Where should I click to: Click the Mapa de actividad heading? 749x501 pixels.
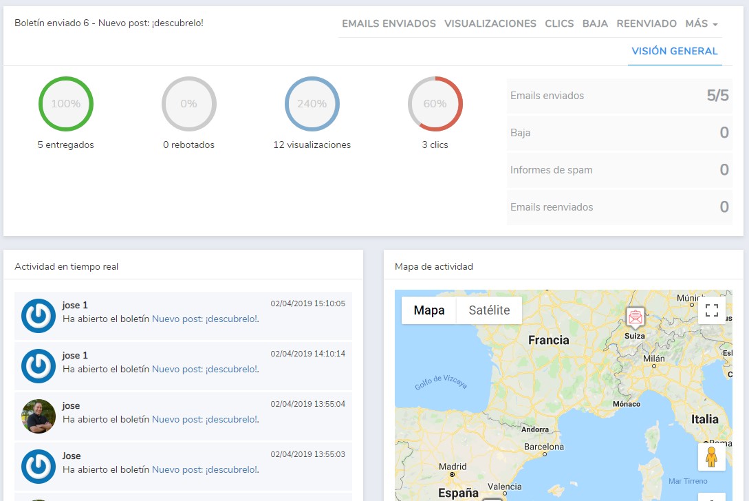click(x=434, y=267)
